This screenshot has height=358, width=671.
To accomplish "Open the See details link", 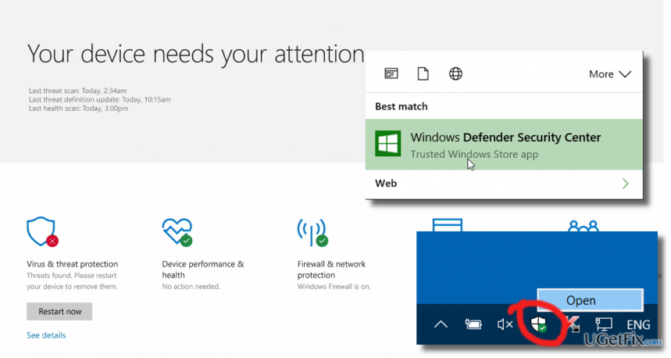I will [x=46, y=335].
